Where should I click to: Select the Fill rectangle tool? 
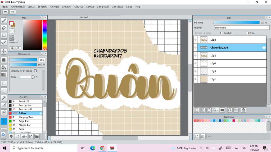[x=4, y=60]
